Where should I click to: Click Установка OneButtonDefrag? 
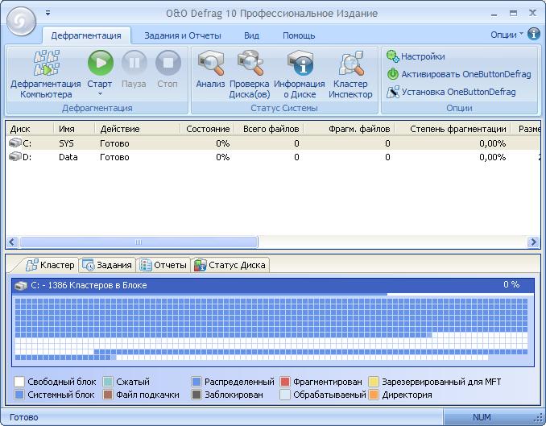(x=451, y=92)
